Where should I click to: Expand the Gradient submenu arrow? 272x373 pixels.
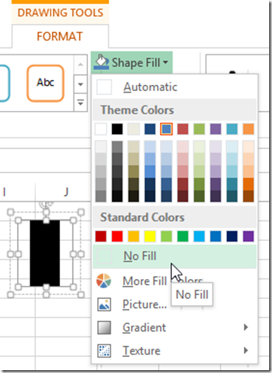pyautogui.click(x=246, y=327)
